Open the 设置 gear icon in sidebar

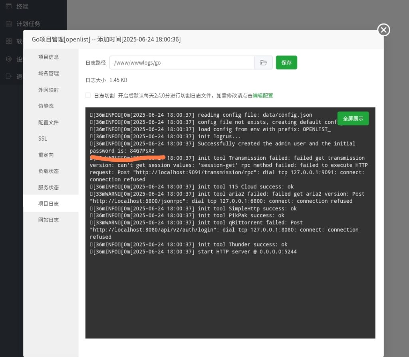click(9, 59)
